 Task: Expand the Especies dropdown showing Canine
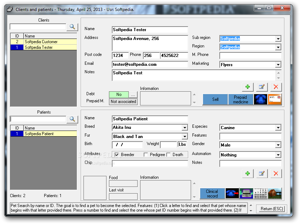click(278, 128)
